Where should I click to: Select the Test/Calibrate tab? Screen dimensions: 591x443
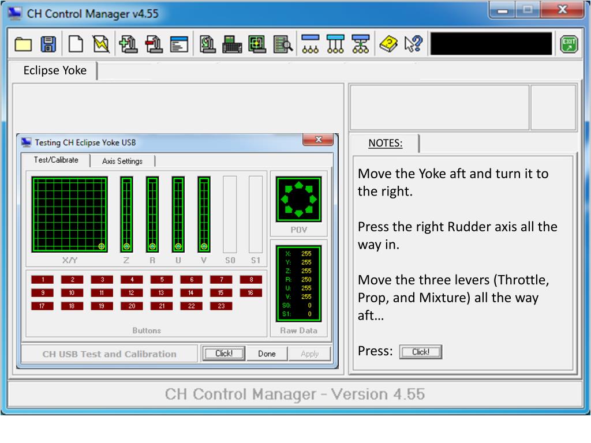56,160
